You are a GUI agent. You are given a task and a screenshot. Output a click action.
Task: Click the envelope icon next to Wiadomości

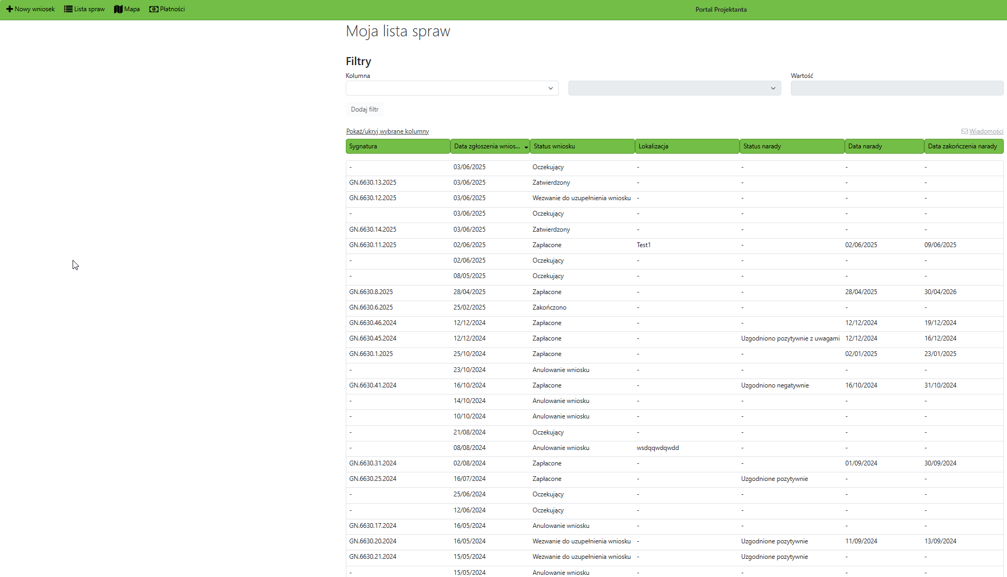click(x=964, y=131)
